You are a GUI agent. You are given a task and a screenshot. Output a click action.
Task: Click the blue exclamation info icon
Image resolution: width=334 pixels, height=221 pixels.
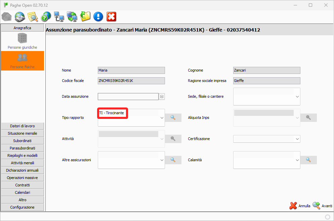[x=98, y=16]
